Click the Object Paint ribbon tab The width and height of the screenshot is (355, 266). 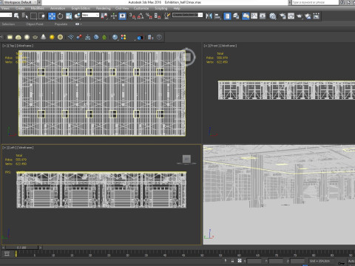(35, 24)
